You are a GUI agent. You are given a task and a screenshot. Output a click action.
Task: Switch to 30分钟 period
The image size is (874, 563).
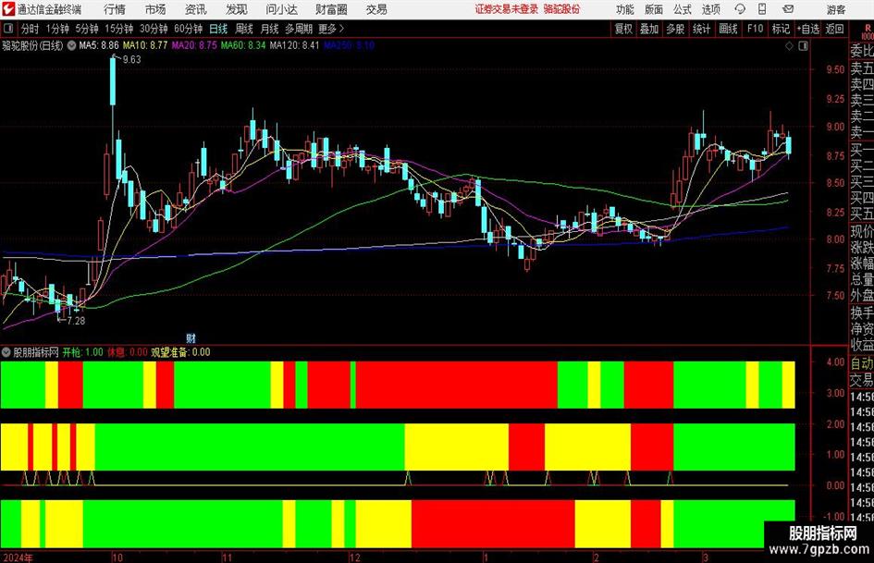tap(154, 29)
